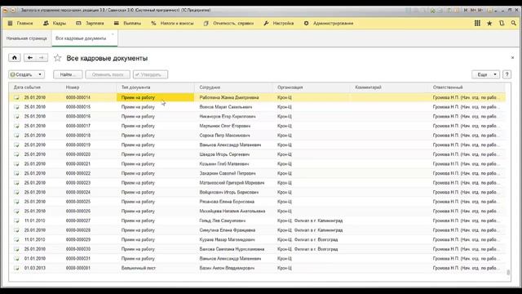
Task: Select employee Сорока Петр Максимович
Action: [x=225, y=136]
